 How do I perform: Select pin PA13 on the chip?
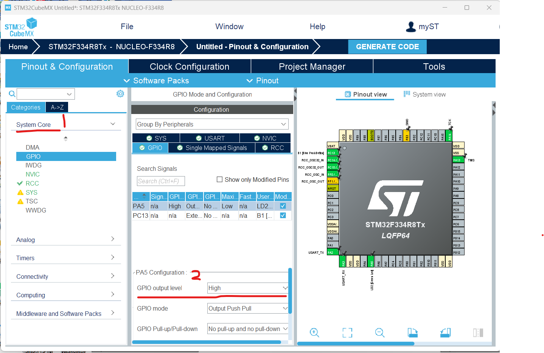click(459, 160)
